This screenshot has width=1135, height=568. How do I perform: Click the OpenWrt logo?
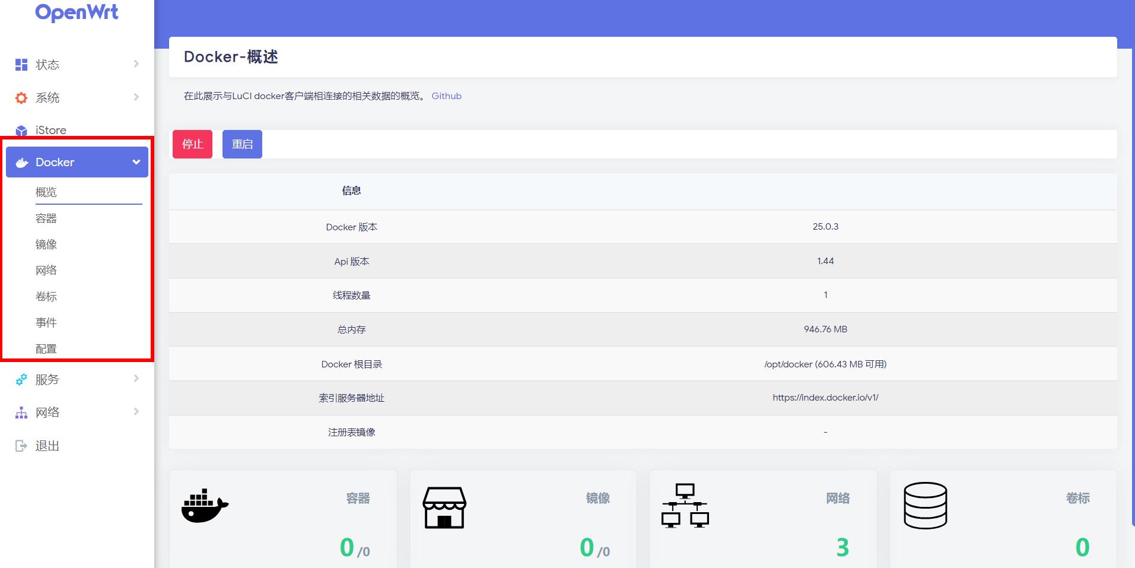tap(77, 12)
